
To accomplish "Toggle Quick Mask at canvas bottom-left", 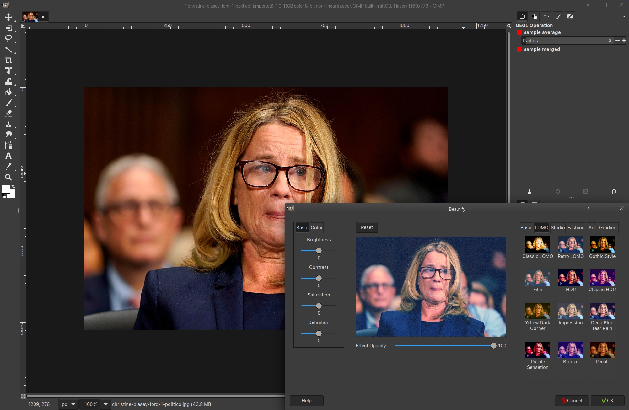I will point(23,396).
